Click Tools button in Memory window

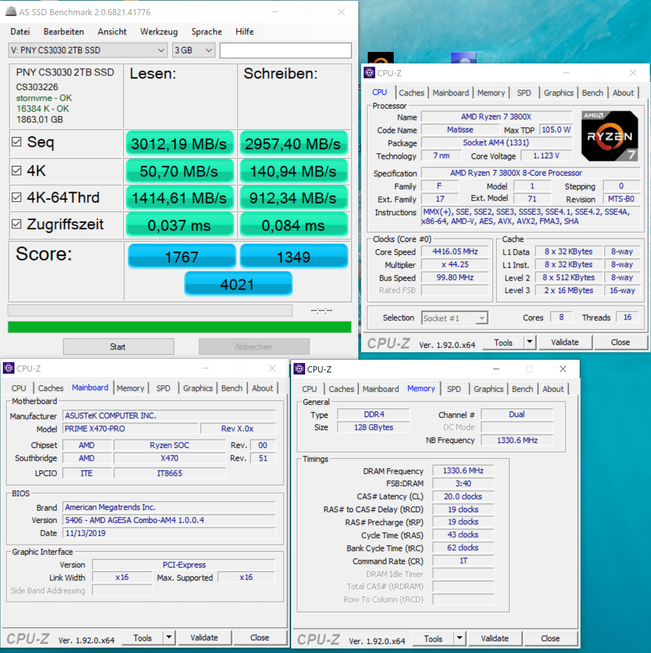coord(433,639)
